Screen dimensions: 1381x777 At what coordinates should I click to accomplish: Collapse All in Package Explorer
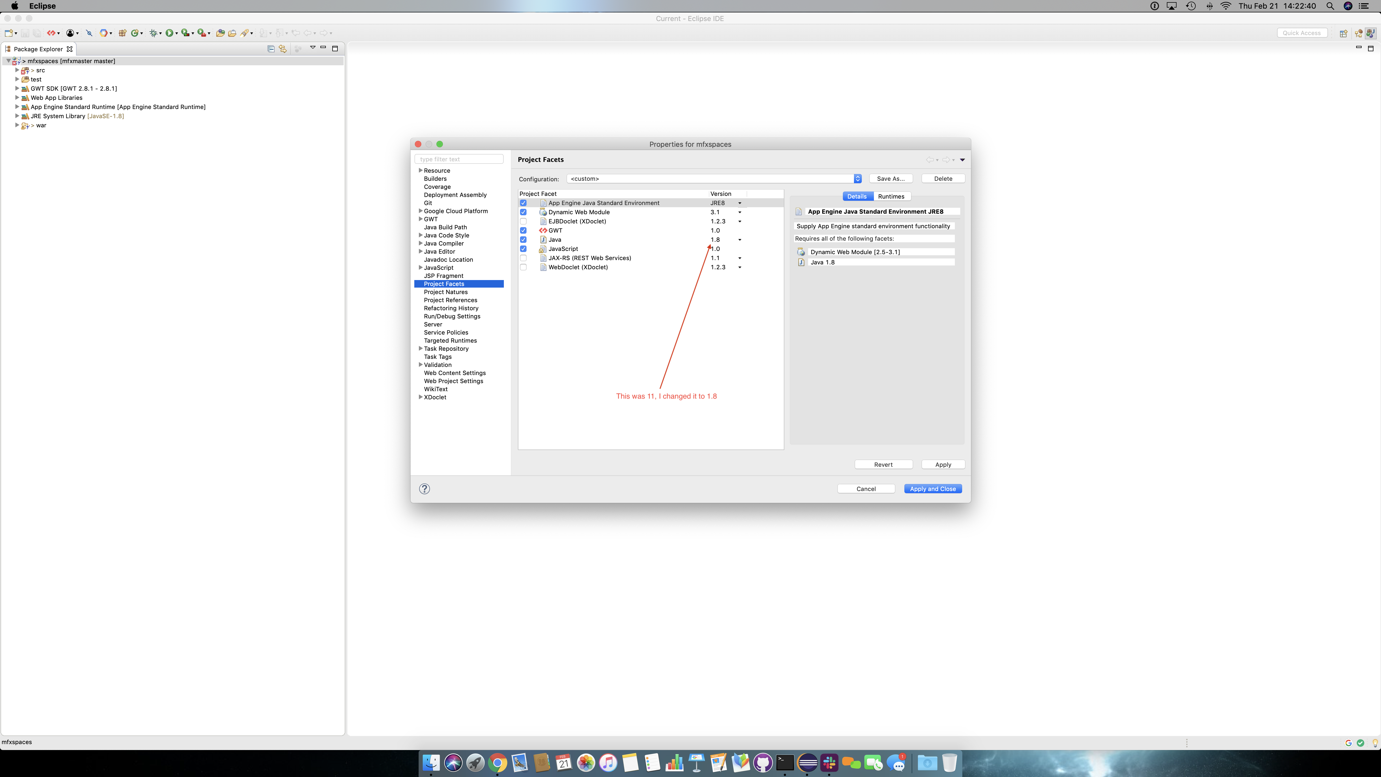click(x=271, y=49)
